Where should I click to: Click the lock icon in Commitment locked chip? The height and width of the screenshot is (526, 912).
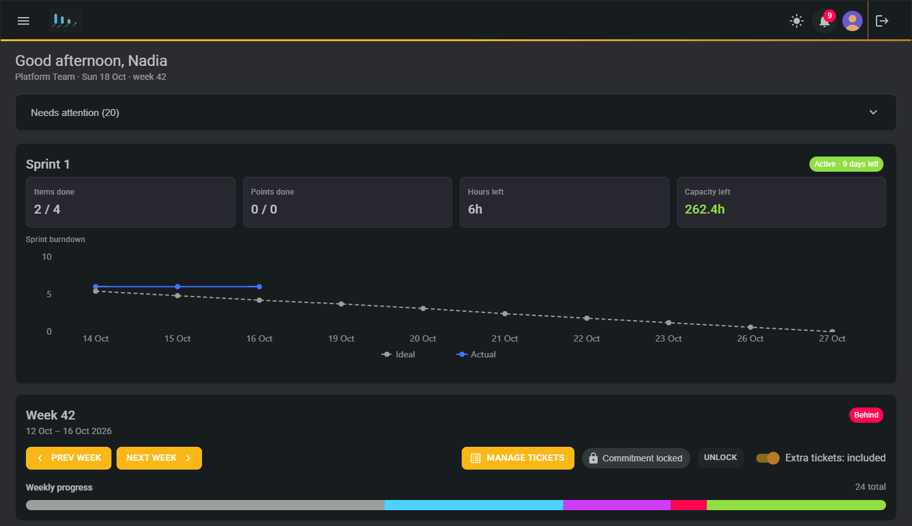pos(593,458)
